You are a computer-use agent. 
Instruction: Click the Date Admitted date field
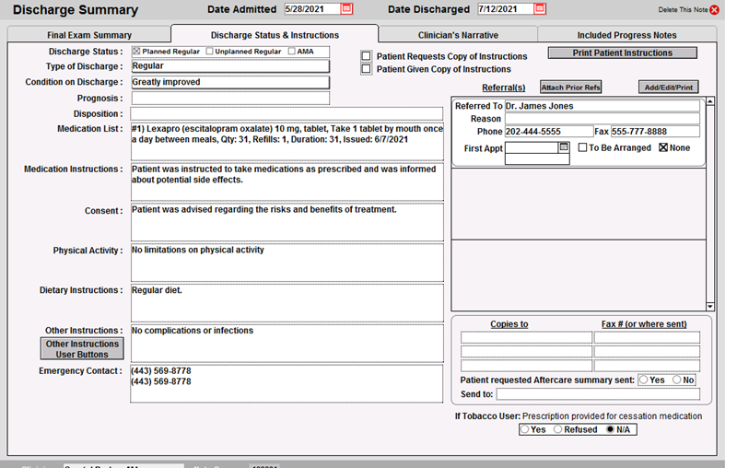[312, 9]
